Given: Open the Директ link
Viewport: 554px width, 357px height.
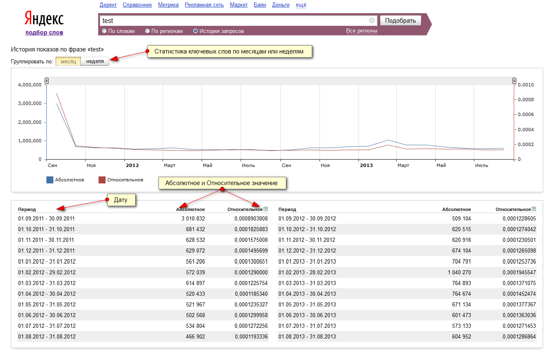Looking at the screenshot, I should click(x=108, y=5).
